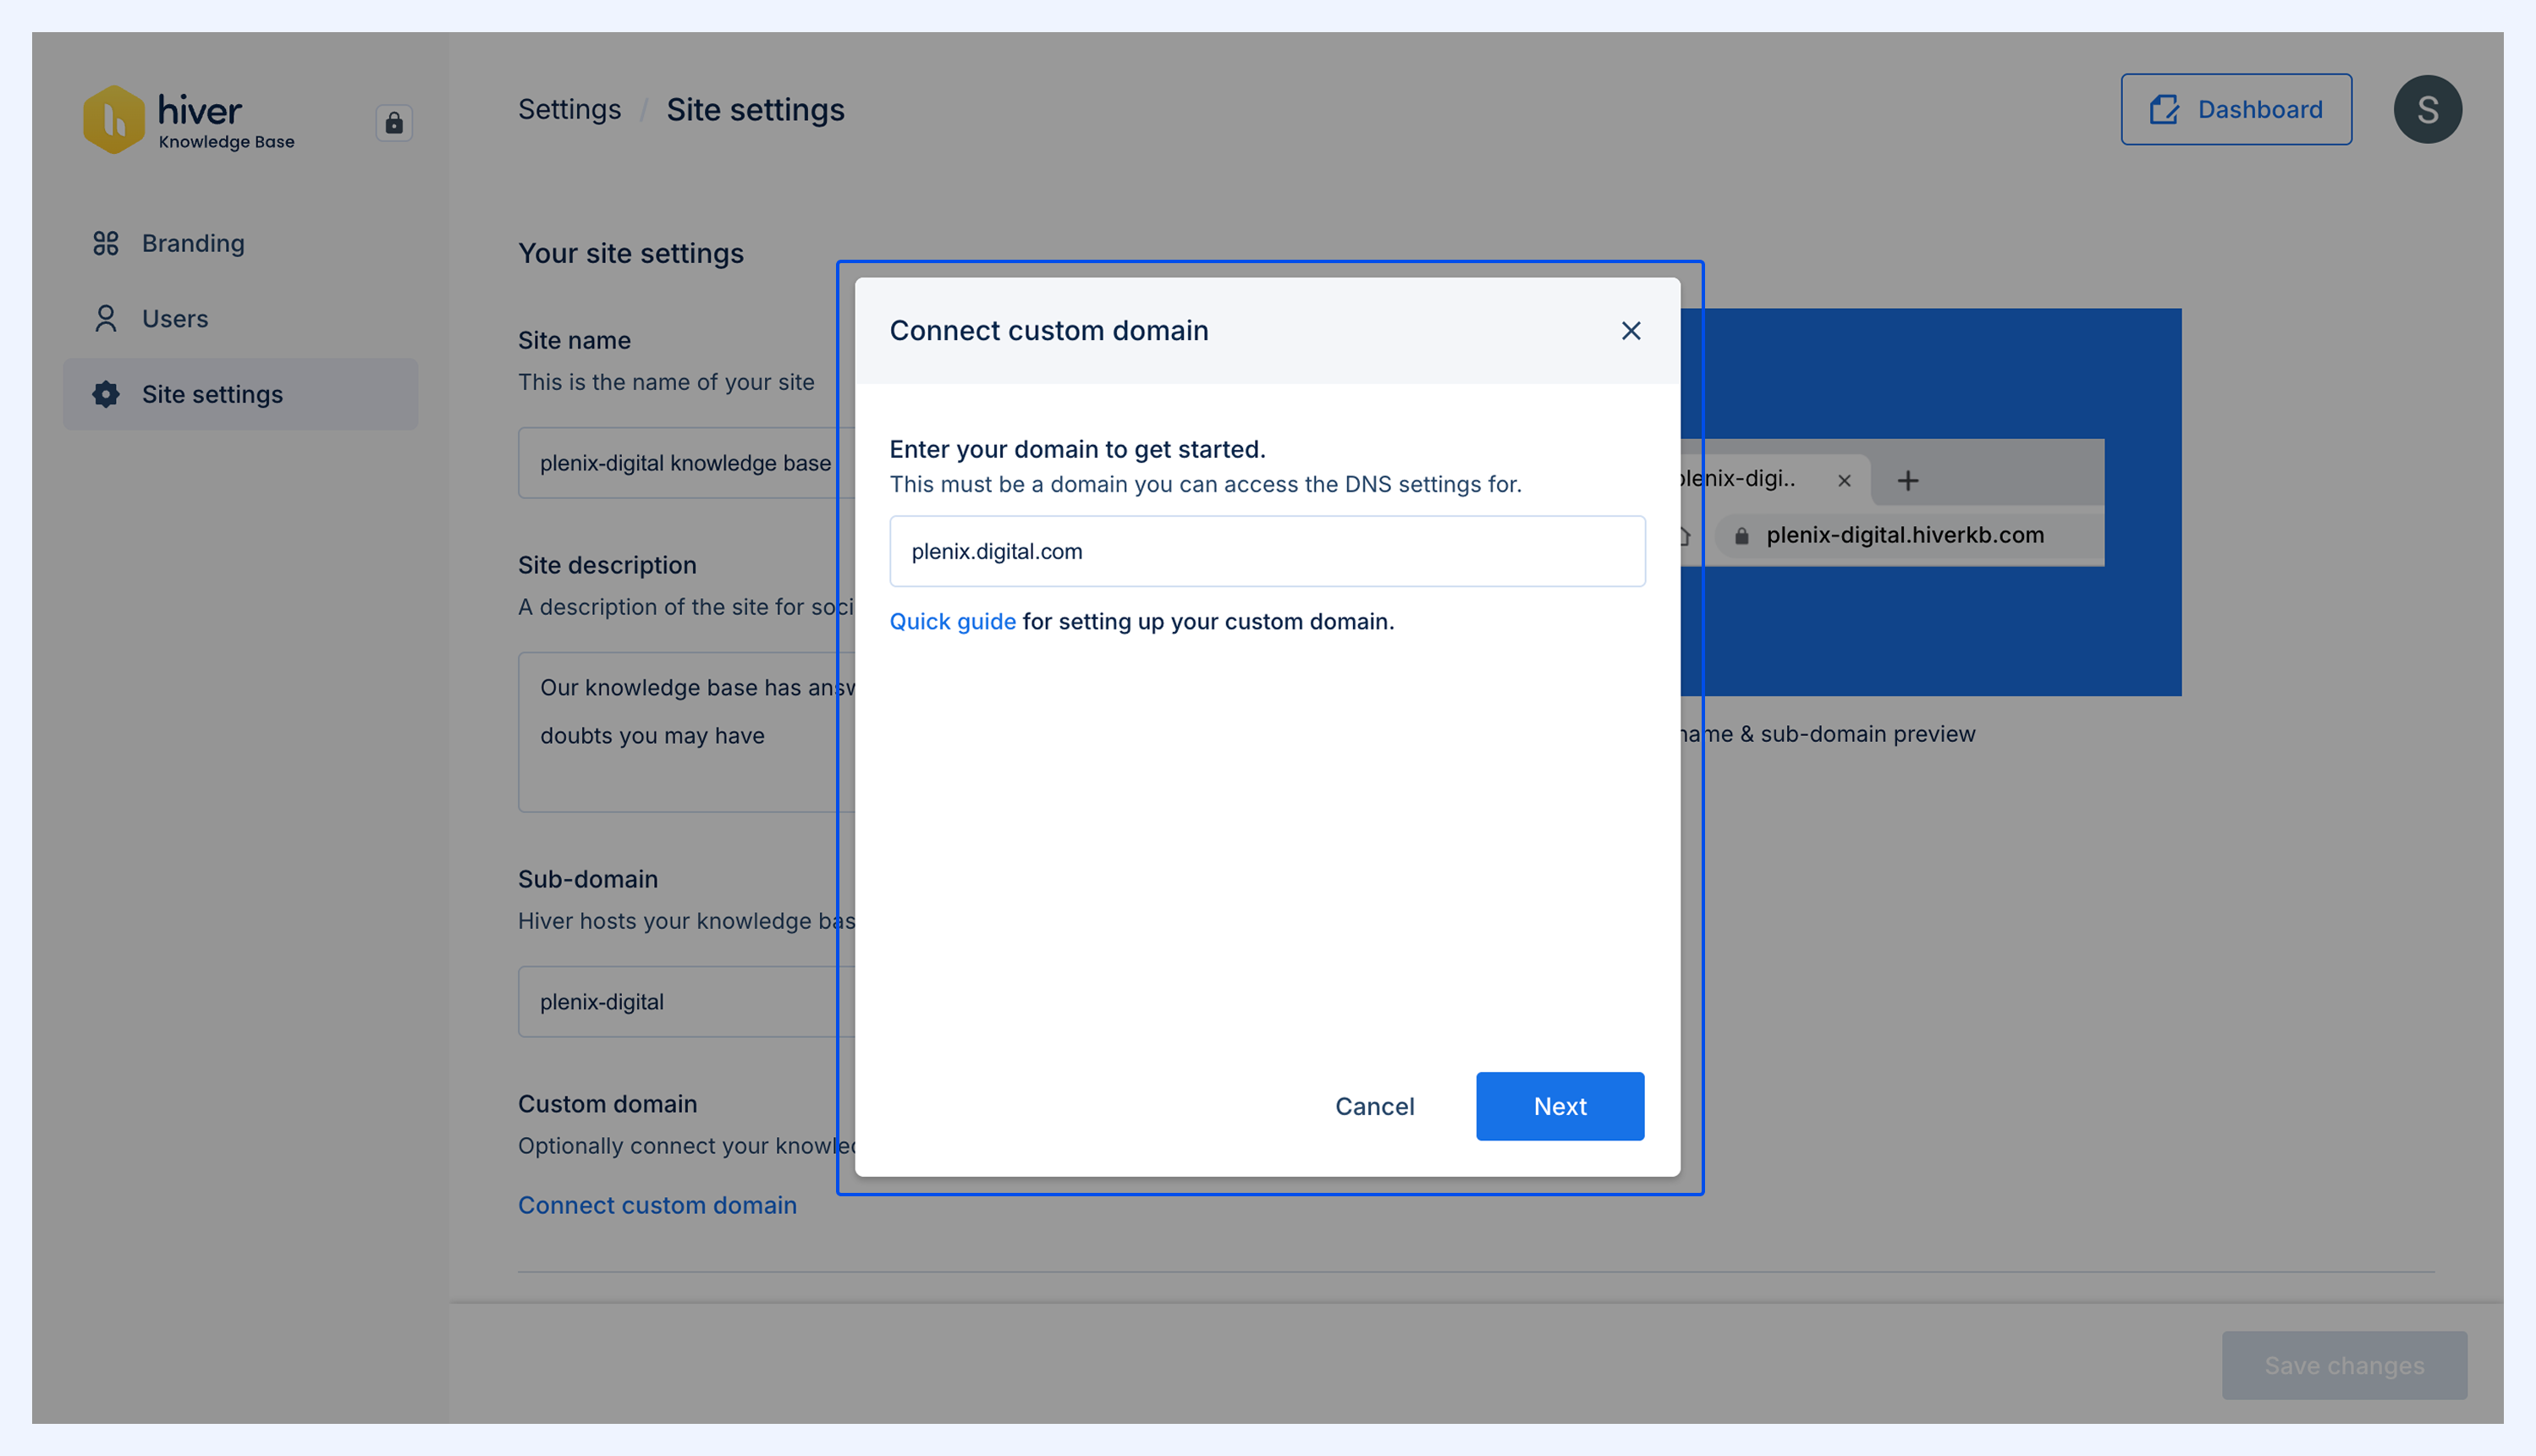Screen dimensions: 2536x1456
Task: Open the Branding section in the sidebar
Action: pyautogui.click(x=240, y=243)
